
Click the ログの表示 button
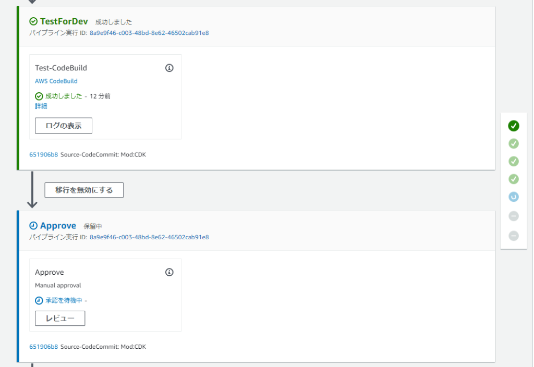point(64,126)
